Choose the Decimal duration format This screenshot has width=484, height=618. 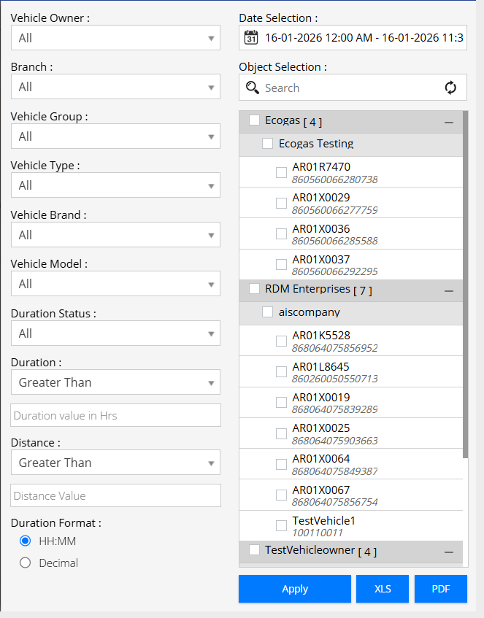click(x=26, y=563)
